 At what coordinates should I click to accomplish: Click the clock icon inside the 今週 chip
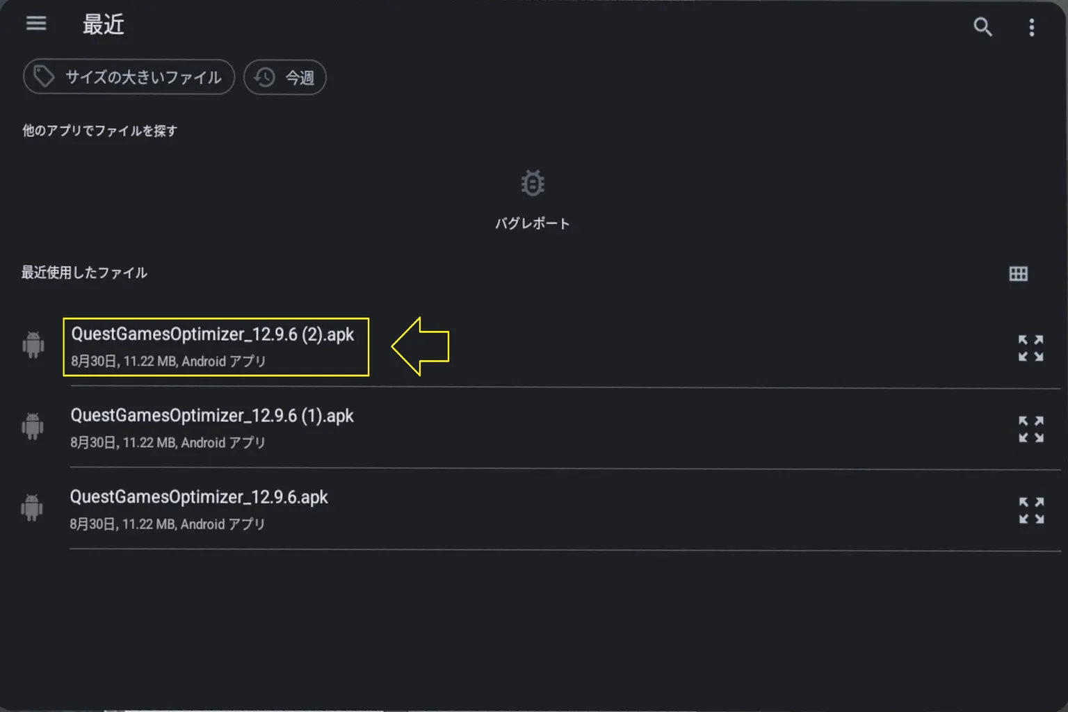[264, 77]
